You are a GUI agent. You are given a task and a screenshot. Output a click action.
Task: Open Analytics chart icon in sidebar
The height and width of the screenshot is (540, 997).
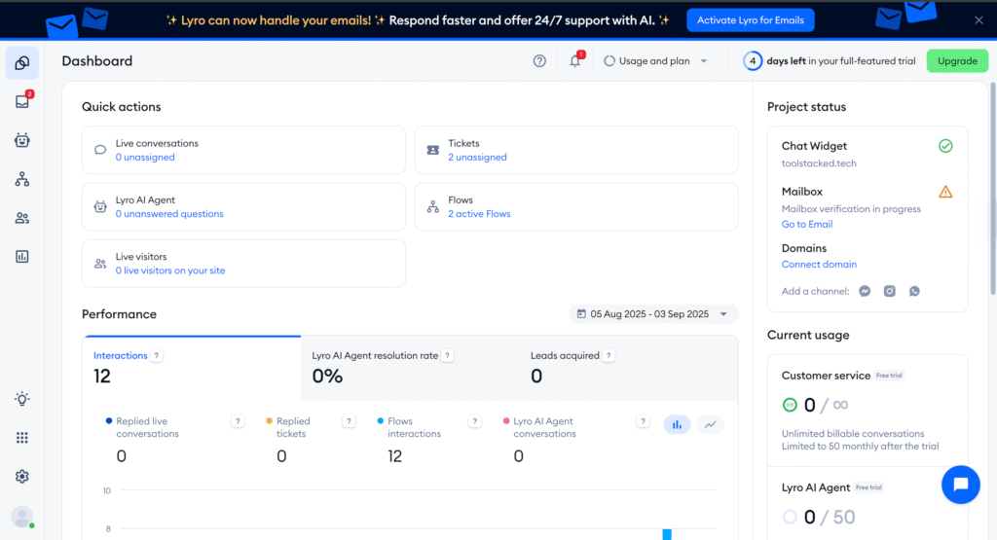[21, 257]
